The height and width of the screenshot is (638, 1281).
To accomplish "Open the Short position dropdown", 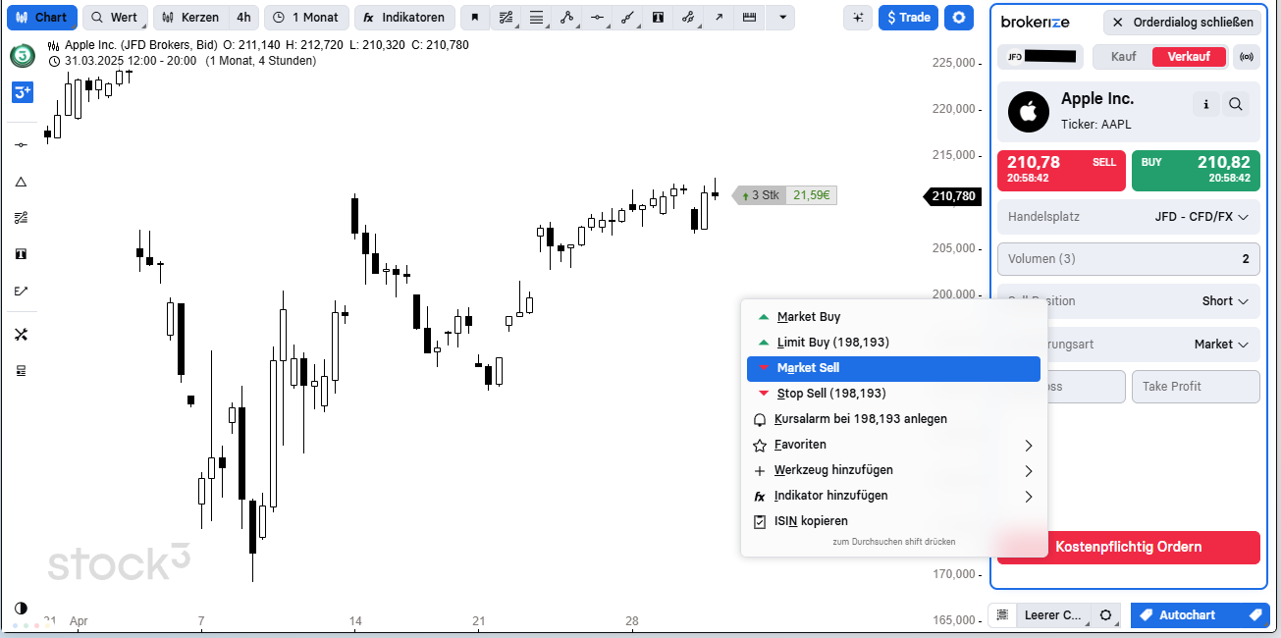I will (x=1128, y=301).
